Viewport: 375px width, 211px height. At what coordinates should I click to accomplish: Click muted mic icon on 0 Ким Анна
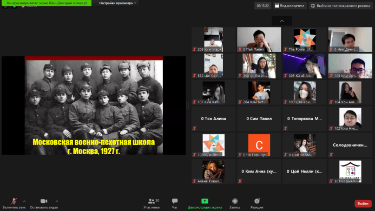point(240,181)
